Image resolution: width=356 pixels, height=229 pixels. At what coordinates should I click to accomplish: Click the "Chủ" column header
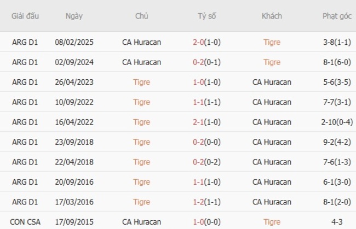click(x=141, y=16)
